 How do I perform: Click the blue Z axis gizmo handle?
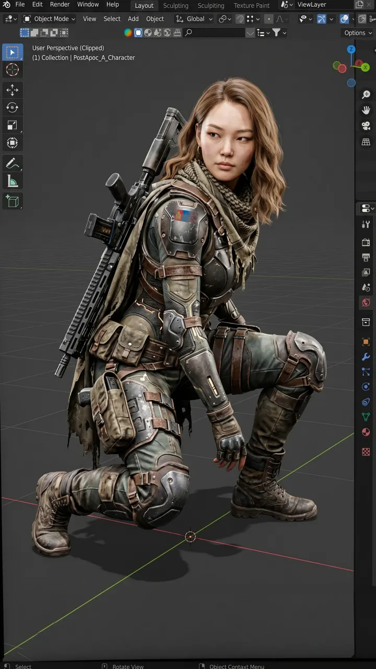351,49
